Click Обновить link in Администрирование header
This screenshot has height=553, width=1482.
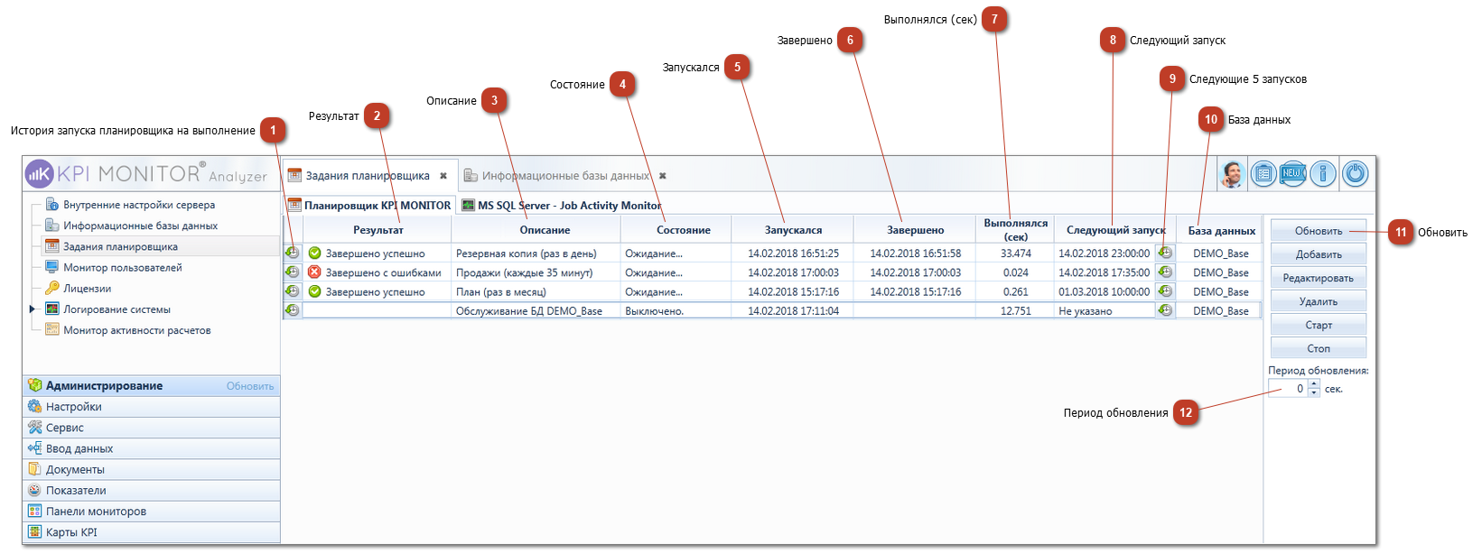pyautogui.click(x=250, y=386)
